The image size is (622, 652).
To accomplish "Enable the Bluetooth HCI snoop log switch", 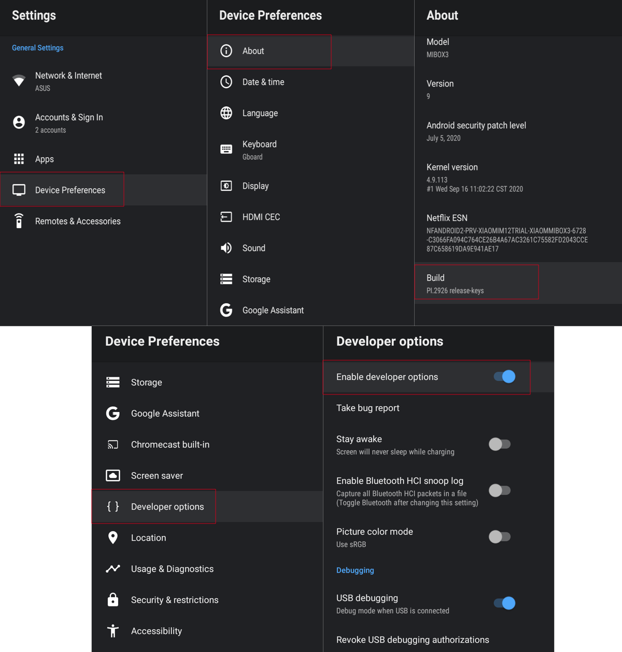I will coord(500,490).
